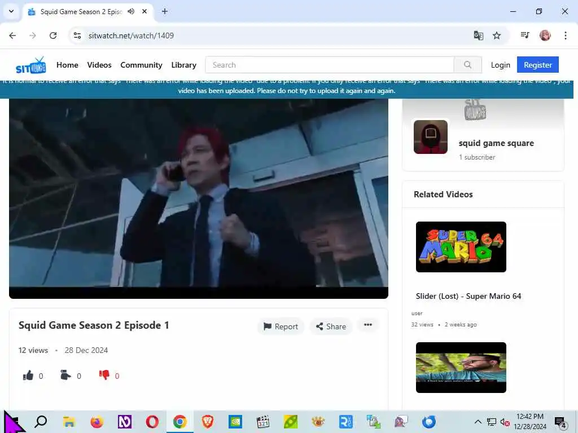Screen dimensions: 578x433
Task: Open the Videos nav item
Action: coord(99,65)
